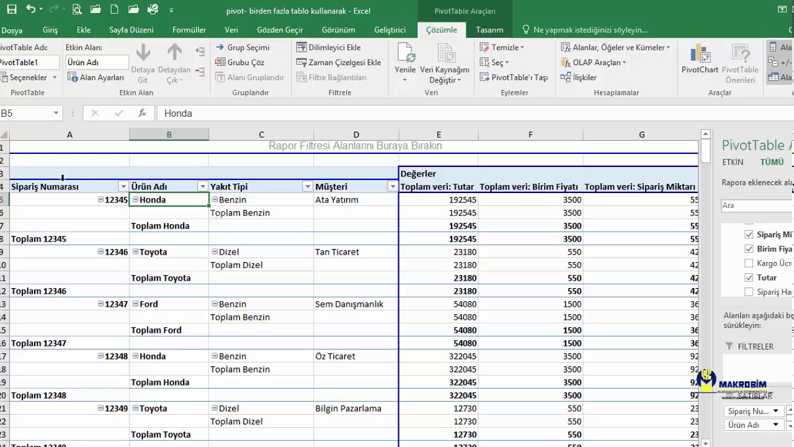
Task: Collapse the Honda item under order 12345
Action: click(136, 199)
